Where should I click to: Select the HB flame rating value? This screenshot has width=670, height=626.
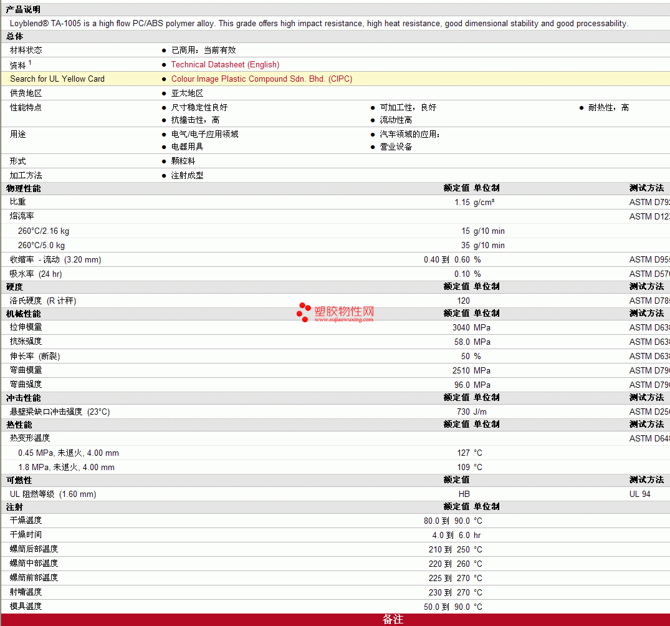[x=464, y=494]
